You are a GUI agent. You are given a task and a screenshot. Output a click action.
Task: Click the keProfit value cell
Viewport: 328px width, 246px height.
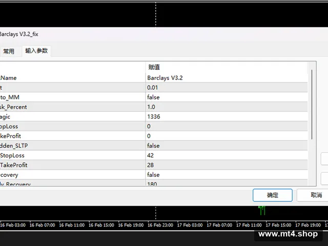tap(227, 136)
